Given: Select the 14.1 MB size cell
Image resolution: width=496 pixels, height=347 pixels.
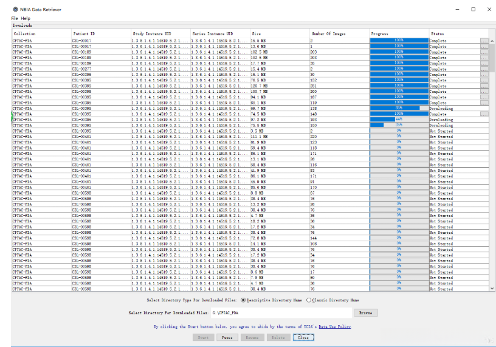Looking at the screenshot, I should [x=280, y=244].
